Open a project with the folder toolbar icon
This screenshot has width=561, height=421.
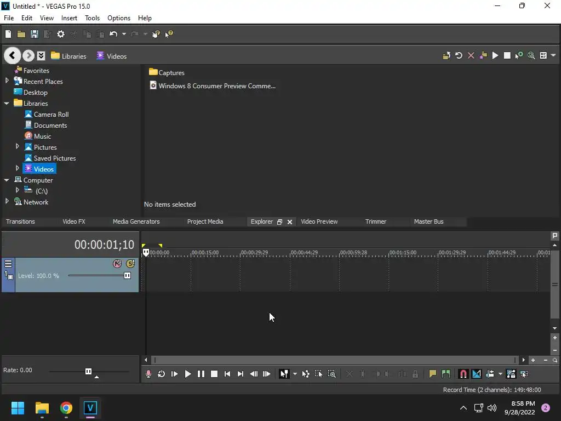pos(21,34)
